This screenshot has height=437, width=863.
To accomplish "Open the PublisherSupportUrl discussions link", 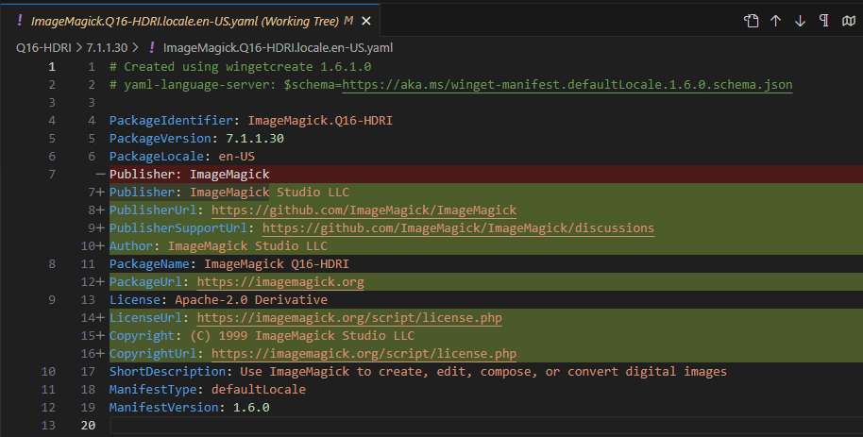I will click(458, 228).
